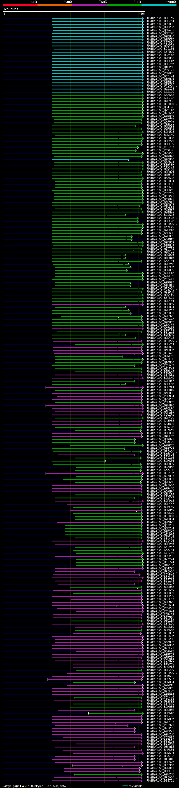Click the UniRef100_B4F9E3 label
The height and width of the screenshot is (788, 179).
coord(160,101)
